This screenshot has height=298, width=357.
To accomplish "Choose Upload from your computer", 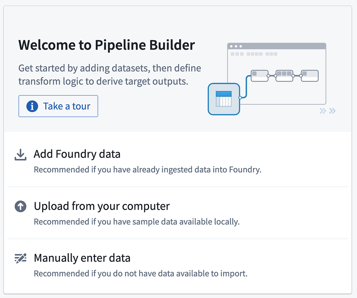I will point(101,206).
